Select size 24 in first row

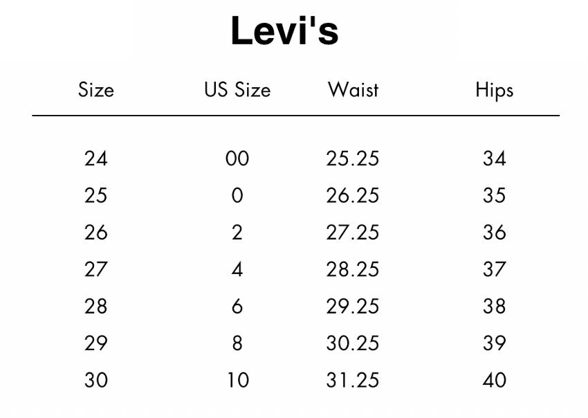96,158
